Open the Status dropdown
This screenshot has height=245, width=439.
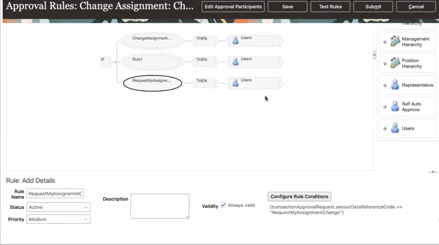(x=58, y=207)
